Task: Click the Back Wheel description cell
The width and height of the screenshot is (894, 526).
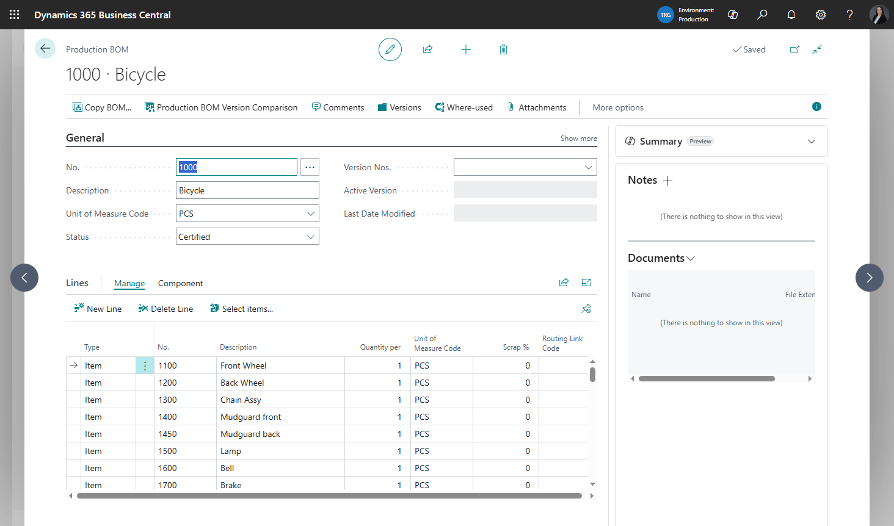Action: [282, 383]
